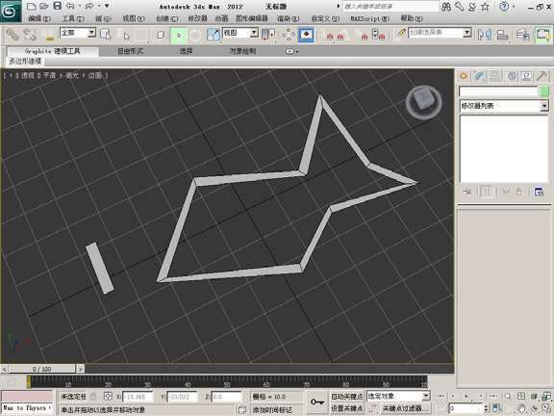Open the named selection sets dropdown
This screenshot has width=554, height=416.
(x=440, y=33)
